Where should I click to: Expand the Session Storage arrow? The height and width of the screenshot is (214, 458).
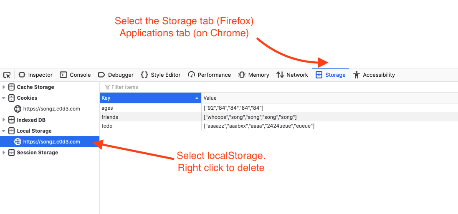[4, 152]
